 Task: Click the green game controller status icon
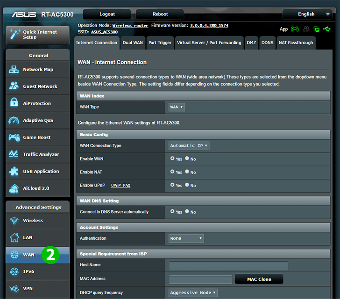(295, 29)
